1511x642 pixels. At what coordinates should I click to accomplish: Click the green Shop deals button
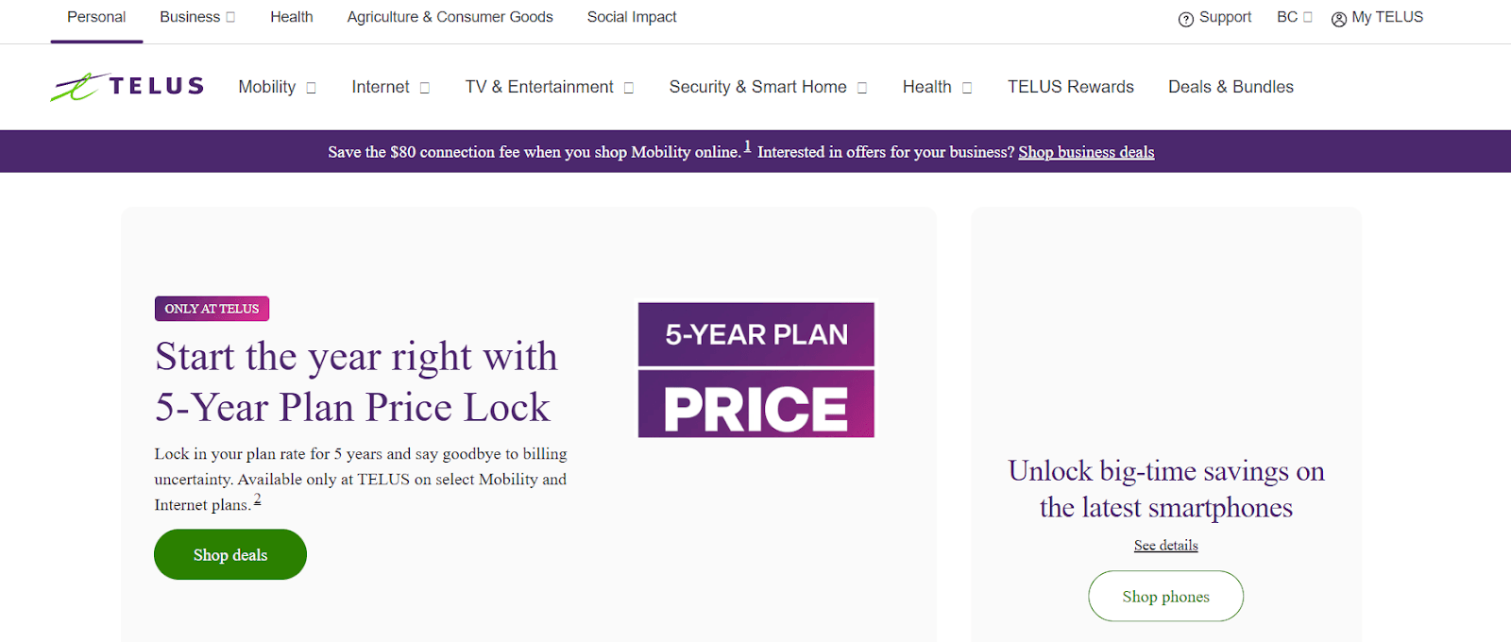(230, 555)
